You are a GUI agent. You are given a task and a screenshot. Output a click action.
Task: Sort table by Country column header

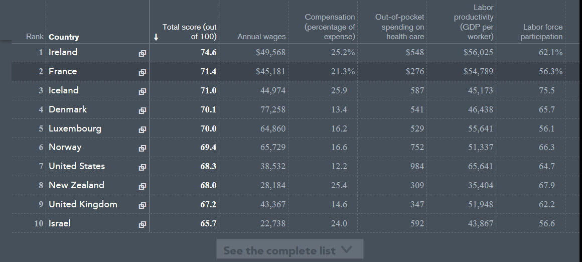(64, 37)
